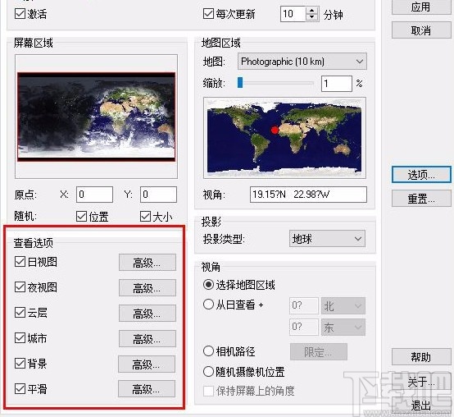Select the 相机路径 radio button

coord(208,351)
